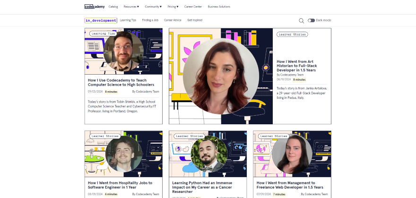Toggle the Dark mode switch
416x198 pixels.
(x=311, y=20)
